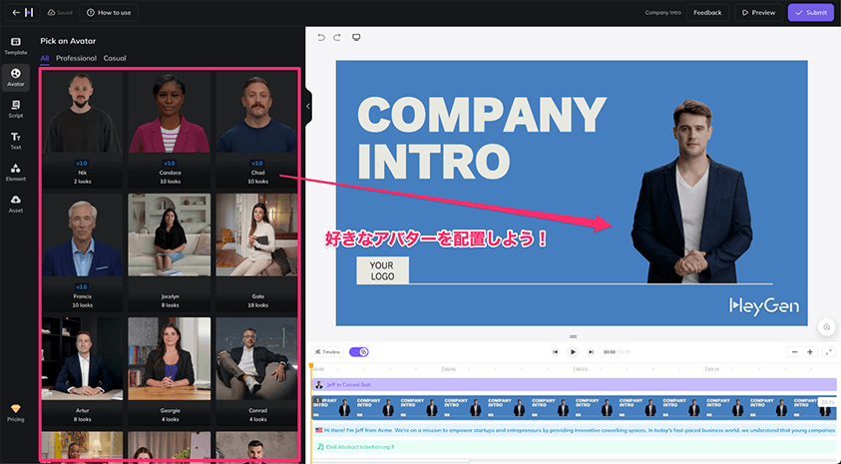Go back using the top-left arrow
The height and width of the screenshot is (464, 841).
(17, 12)
